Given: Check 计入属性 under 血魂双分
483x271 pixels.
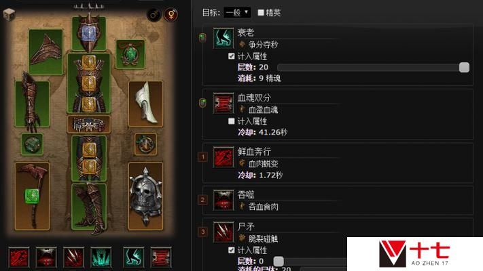Looking at the screenshot, I should (232, 121).
